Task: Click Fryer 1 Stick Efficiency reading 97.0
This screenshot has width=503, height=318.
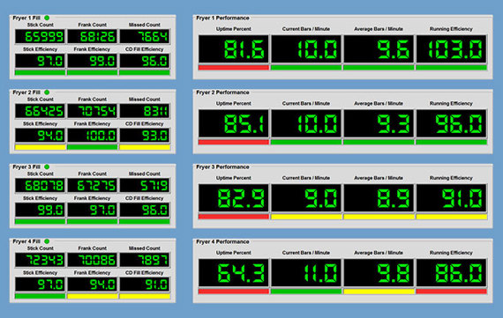Action: (x=40, y=61)
